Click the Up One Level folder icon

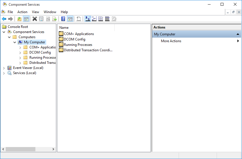19,19
